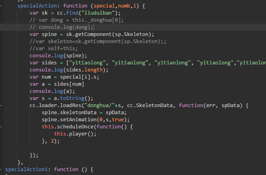This screenshot has width=266, height=175.
Task: Click the line 'var s = a.toString();'
Action: 61,98
